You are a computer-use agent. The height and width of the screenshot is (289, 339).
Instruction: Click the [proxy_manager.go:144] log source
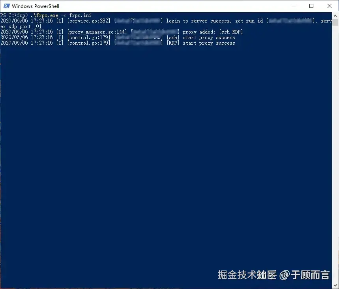[97, 32]
